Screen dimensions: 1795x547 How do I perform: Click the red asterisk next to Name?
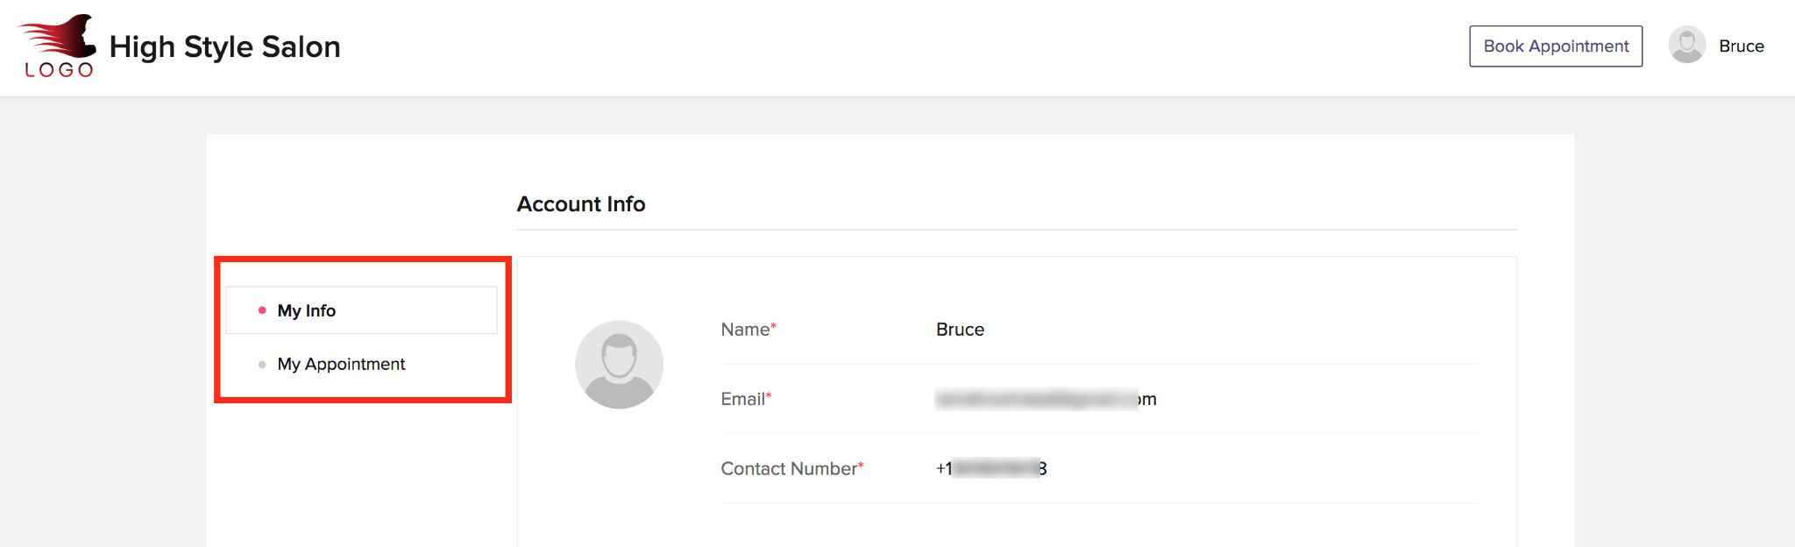pyautogui.click(x=774, y=326)
